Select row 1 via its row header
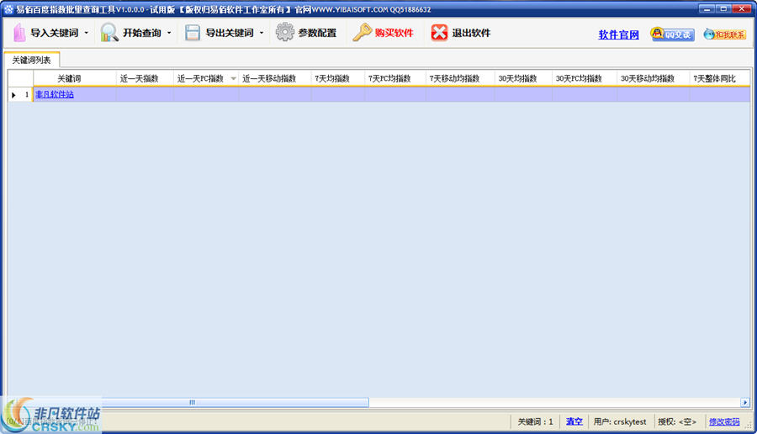The width and height of the screenshot is (757, 434). pos(20,94)
